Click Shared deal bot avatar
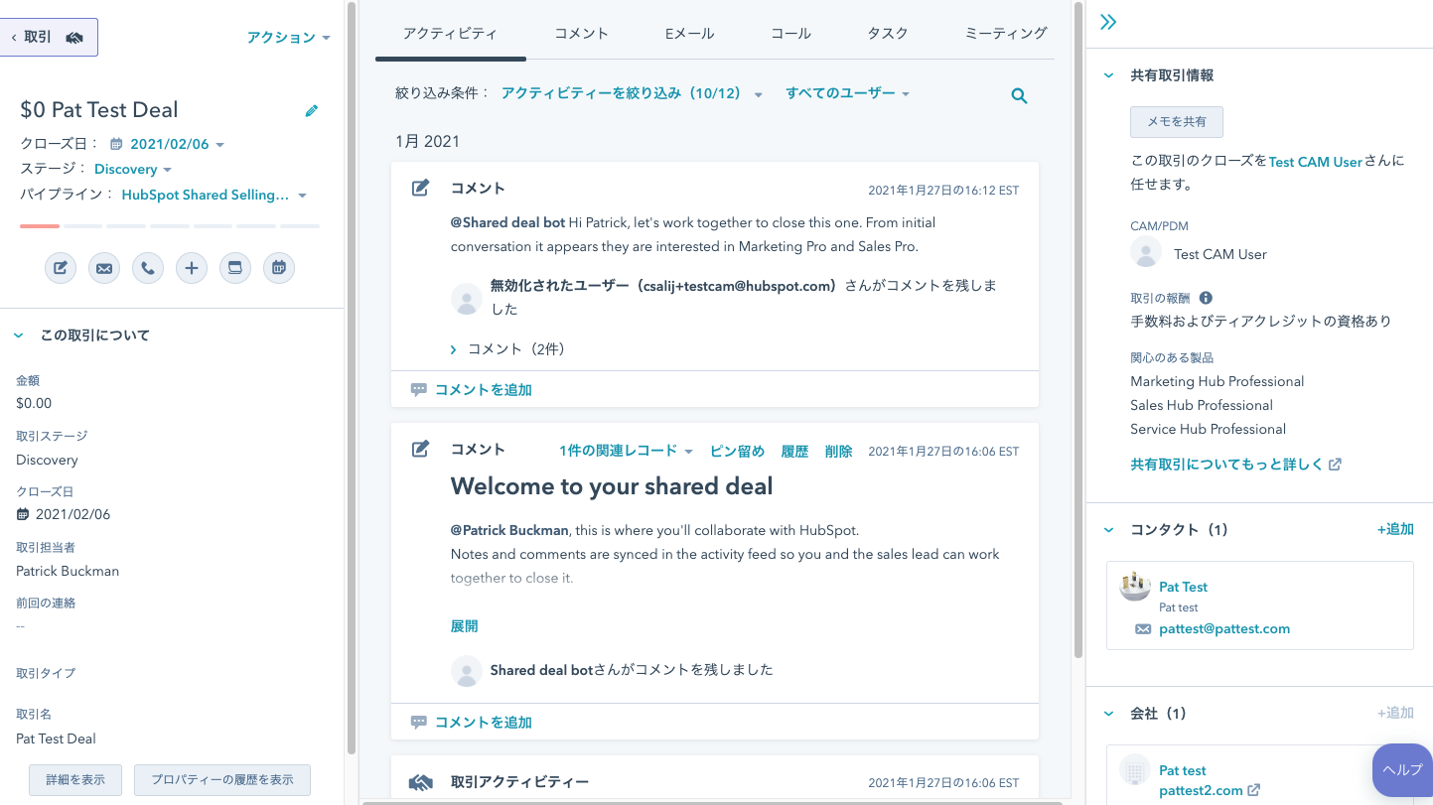1433x805 pixels. (467, 671)
